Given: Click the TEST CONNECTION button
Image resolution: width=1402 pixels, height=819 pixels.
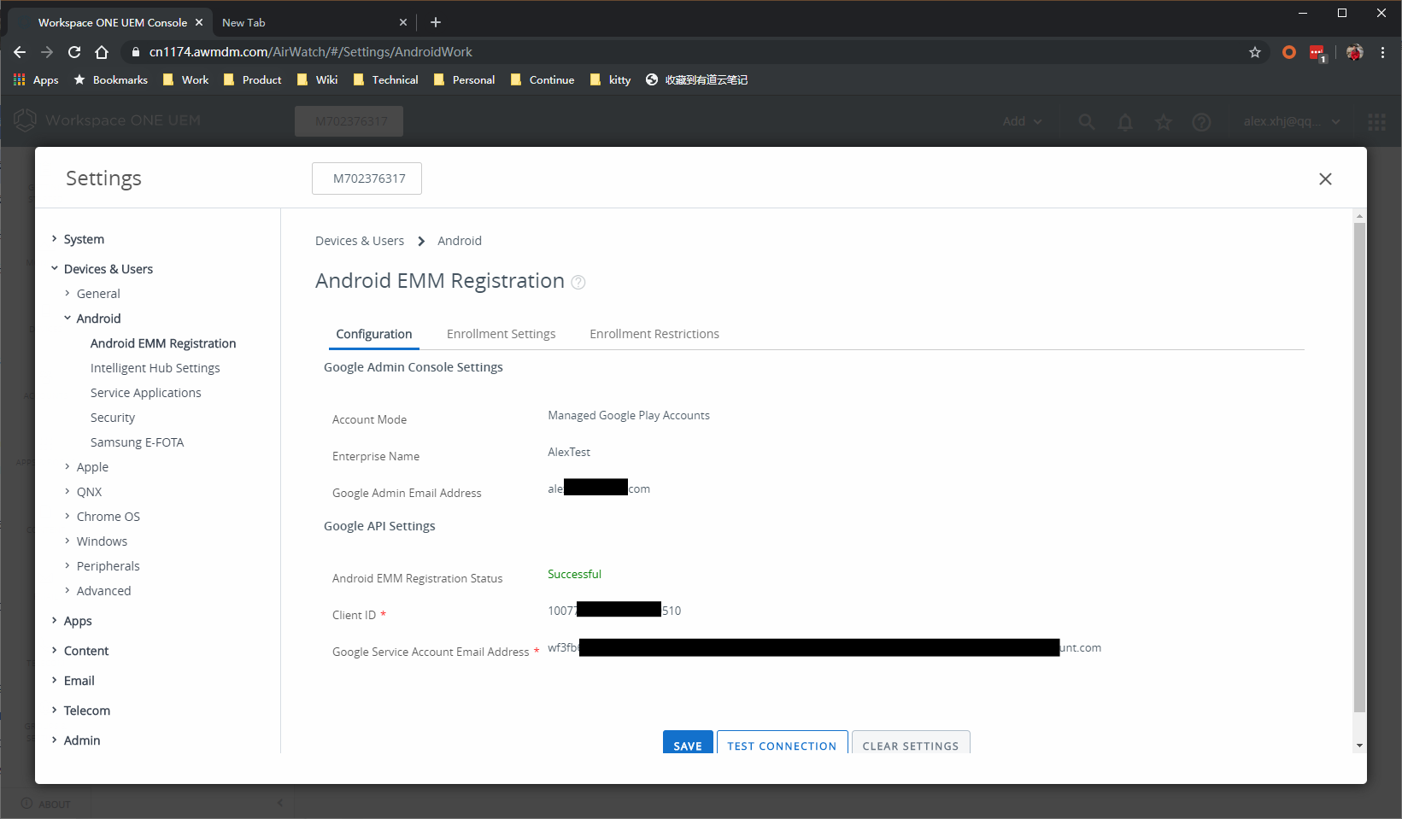Looking at the screenshot, I should click(783, 742).
